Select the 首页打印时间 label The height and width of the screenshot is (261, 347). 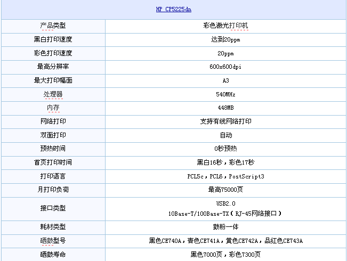[53, 162]
